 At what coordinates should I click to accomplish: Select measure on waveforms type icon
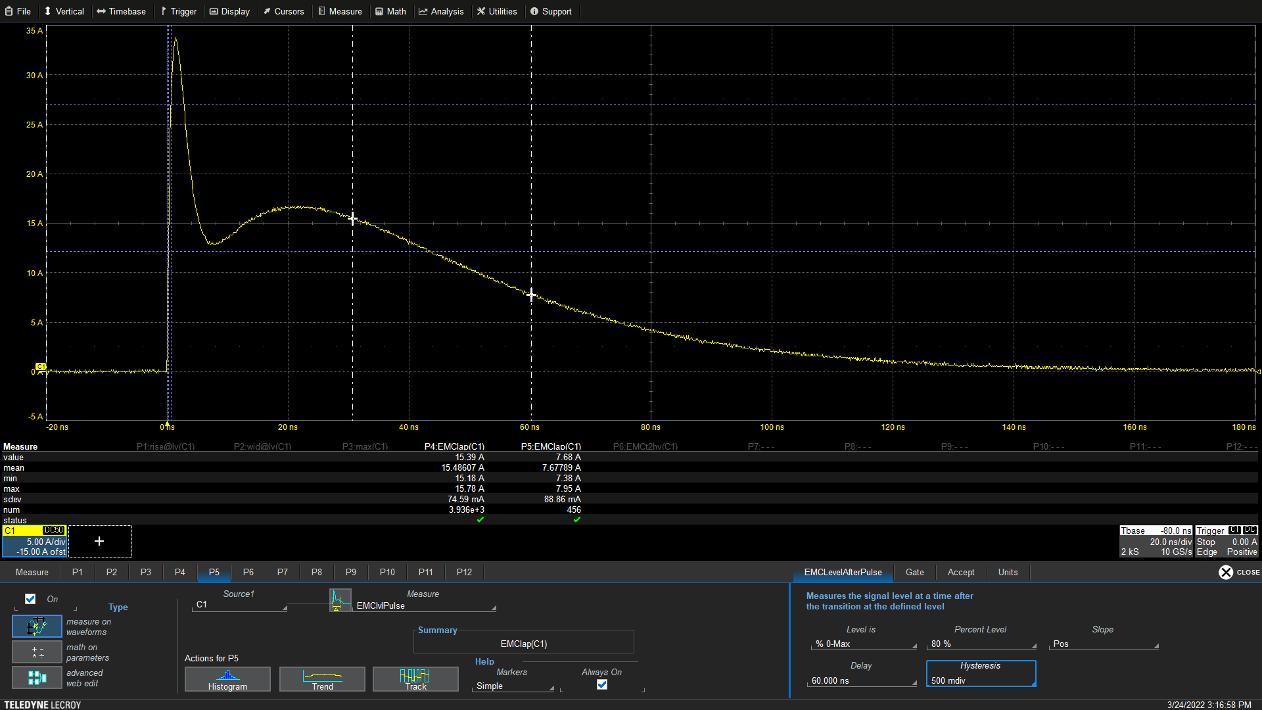(x=37, y=627)
